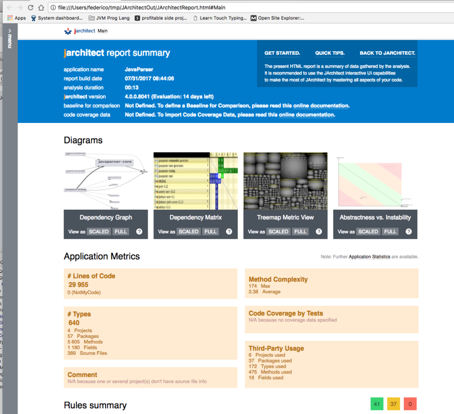
Task: Switch Dependency Graph view to FULL
Action: click(x=120, y=231)
